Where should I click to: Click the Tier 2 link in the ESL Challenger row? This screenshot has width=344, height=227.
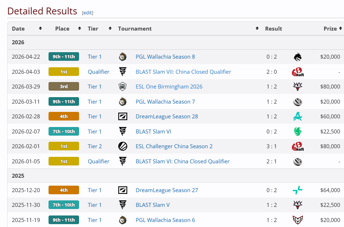(x=95, y=146)
